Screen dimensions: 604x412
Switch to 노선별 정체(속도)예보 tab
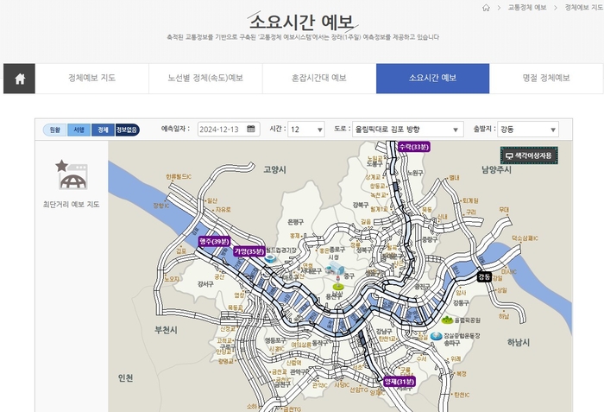(205, 79)
